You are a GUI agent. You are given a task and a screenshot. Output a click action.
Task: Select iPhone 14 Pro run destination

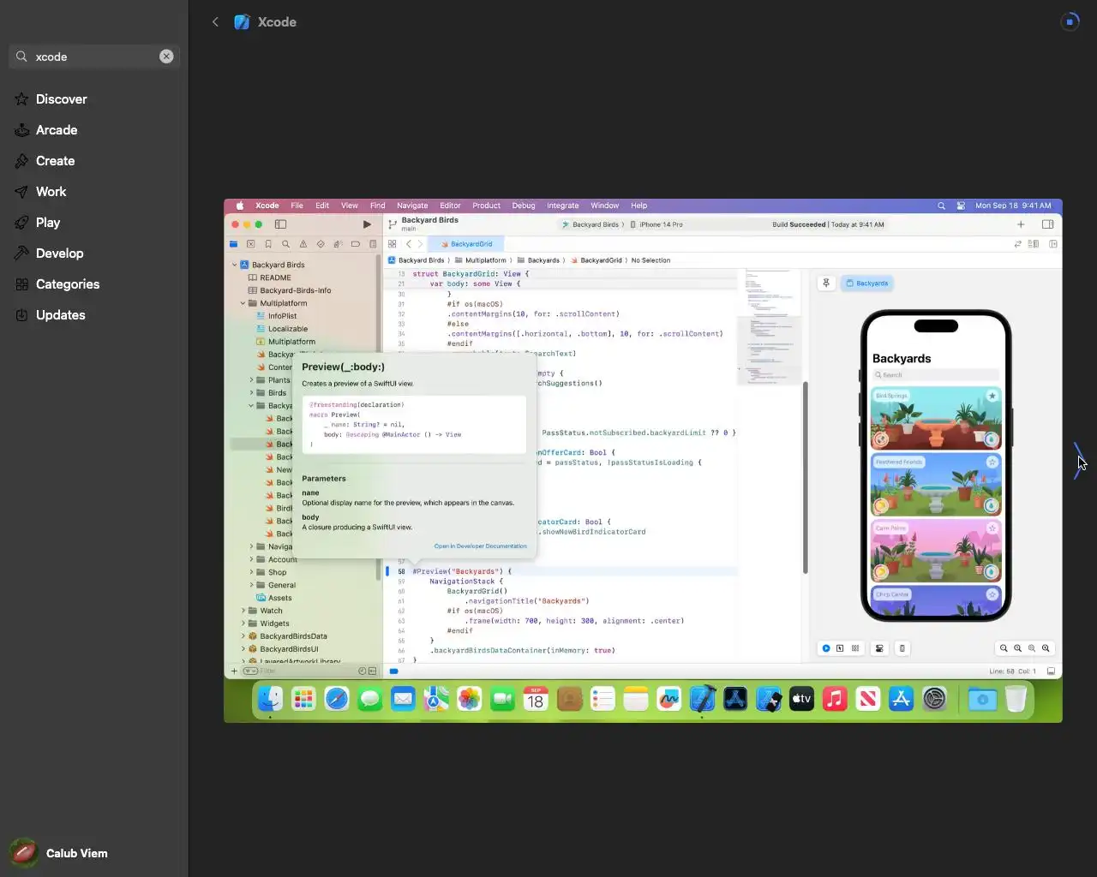click(656, 224)
